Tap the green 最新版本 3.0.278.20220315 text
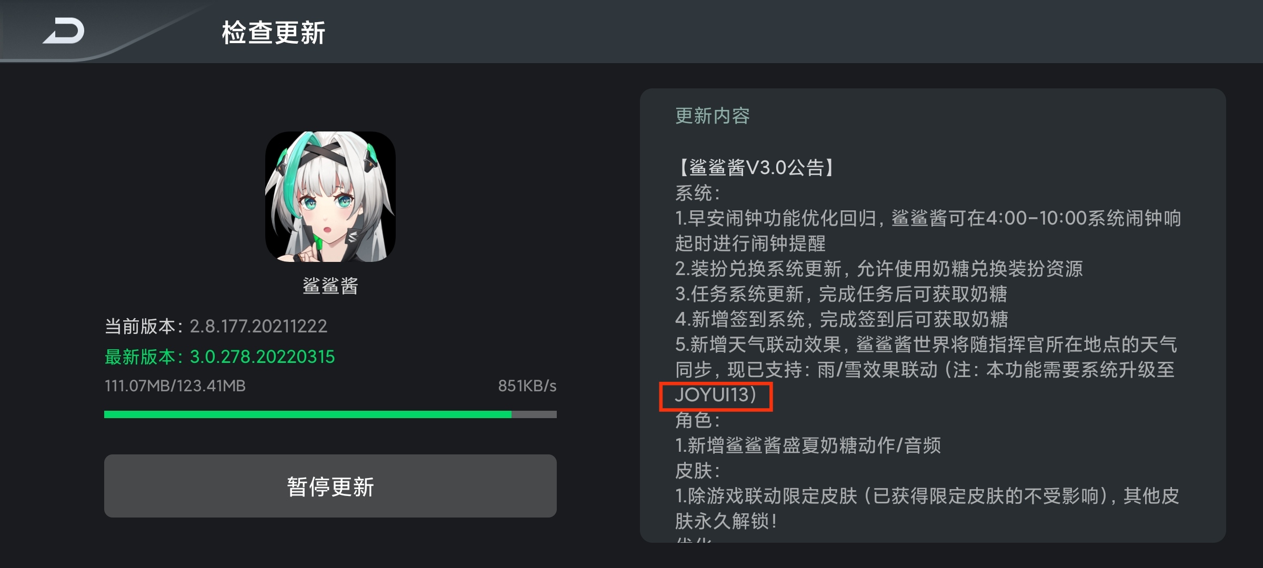 tap(219, 357)
